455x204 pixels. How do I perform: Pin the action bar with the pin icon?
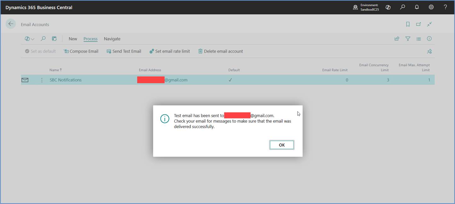point(429,51)
